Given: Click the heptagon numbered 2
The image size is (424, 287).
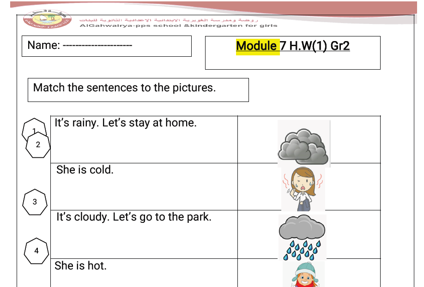Looking at the screenshot, I should [38, 145].
